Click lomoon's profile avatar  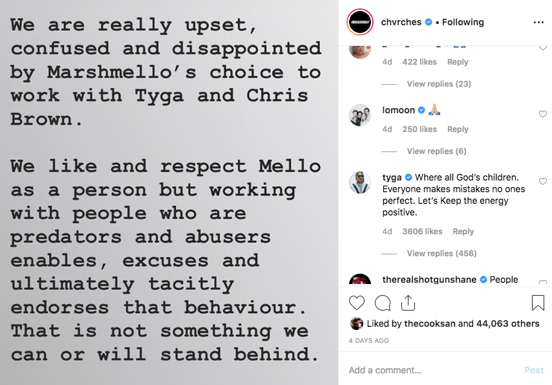tap(360, 115)
